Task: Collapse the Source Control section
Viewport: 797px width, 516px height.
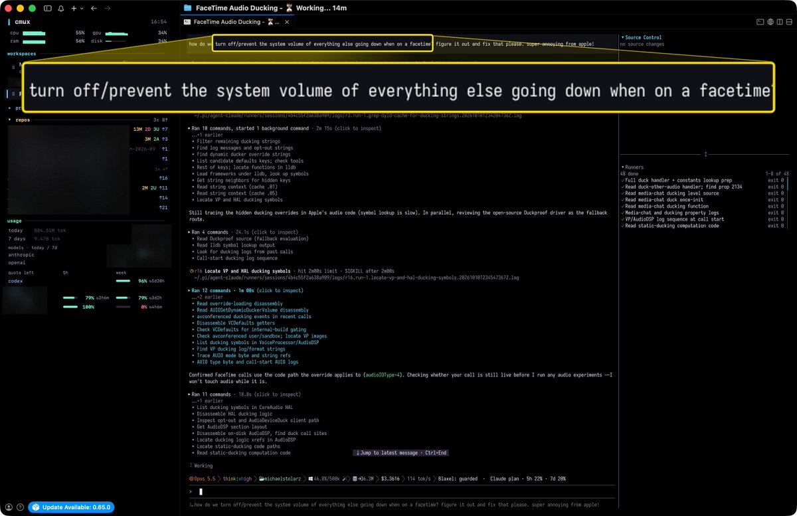Action: (642, 38)
